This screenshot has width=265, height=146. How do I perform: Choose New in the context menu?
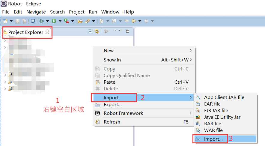tap(144, 51)
